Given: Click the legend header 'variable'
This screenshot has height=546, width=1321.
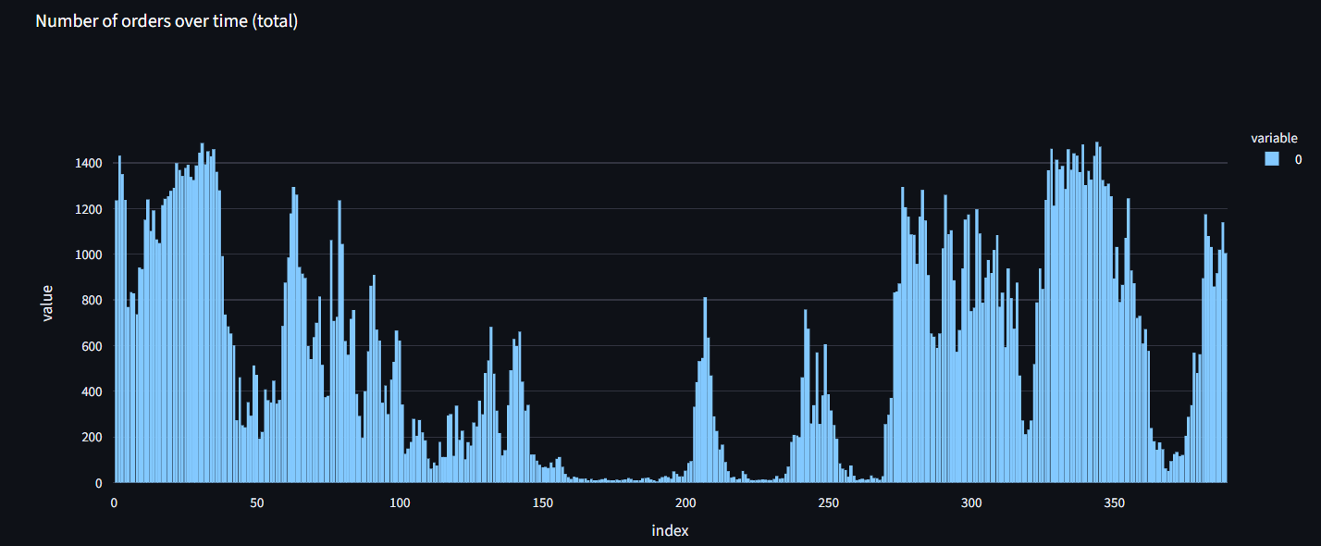Looking at the screenshot, I should 1275,137.
